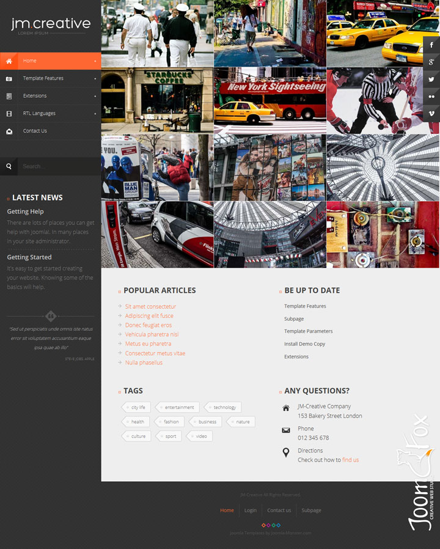Open the Starbucks Coffee storefront photo
Image resolution: width=440 pixels, height=549 pixels.
pyautogui.click(x=157, y=100)
